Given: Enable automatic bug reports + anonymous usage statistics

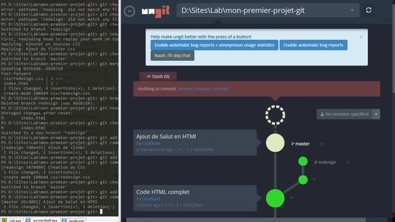Looking at the screenshot, I should click(214, 45).
